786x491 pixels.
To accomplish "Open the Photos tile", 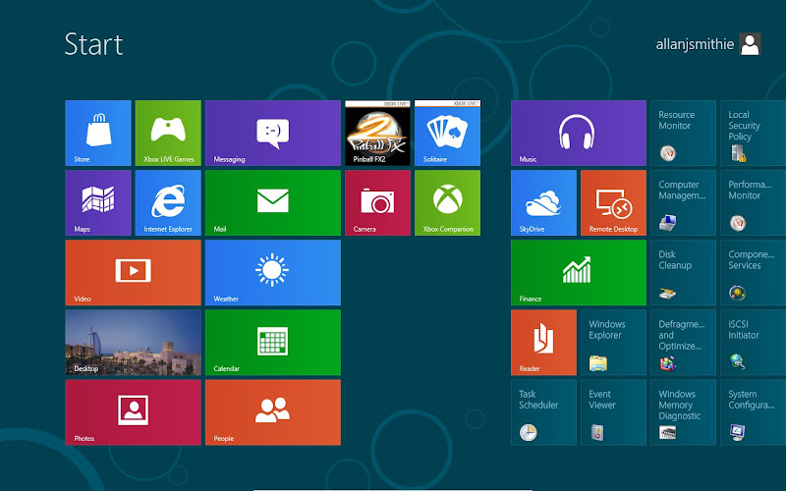I will click(133, 411).
